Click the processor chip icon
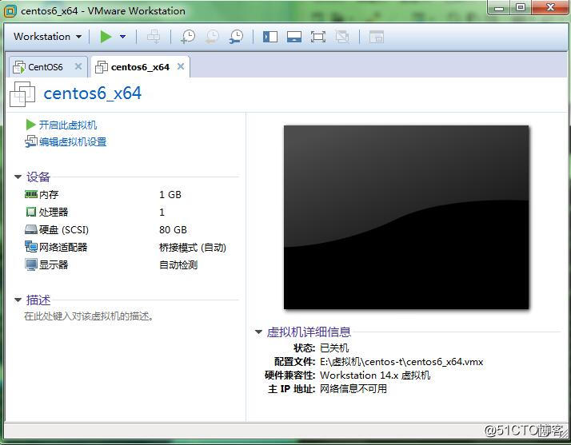 click(31, 212)
